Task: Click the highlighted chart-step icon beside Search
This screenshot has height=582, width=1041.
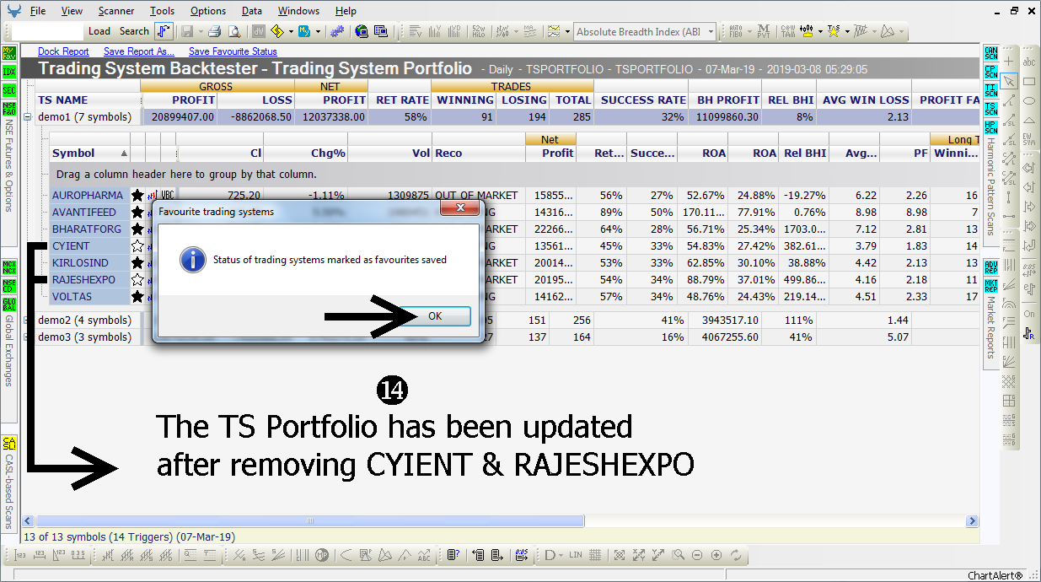Action: tap(164, 31)
